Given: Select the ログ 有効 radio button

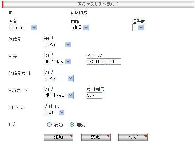Looking at the screenshot, I should tap(49, 125).
